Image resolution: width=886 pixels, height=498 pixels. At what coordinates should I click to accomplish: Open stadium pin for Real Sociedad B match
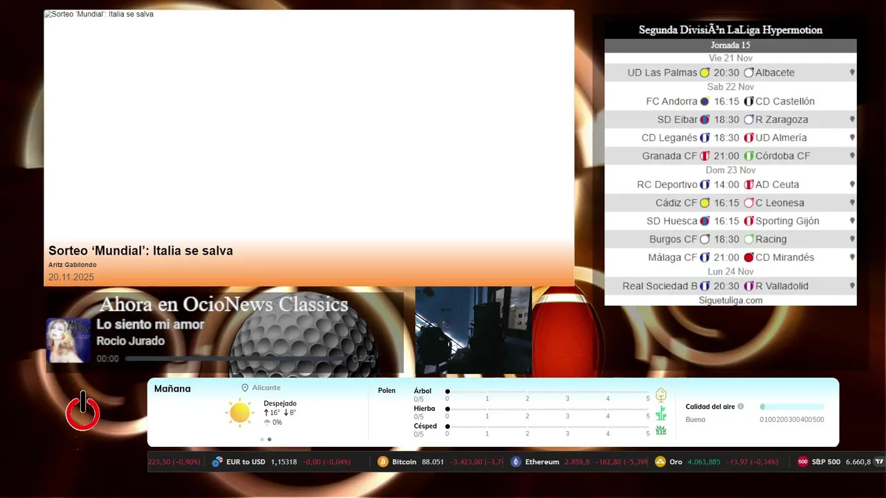pyautogui.click(x=852, y=286)
